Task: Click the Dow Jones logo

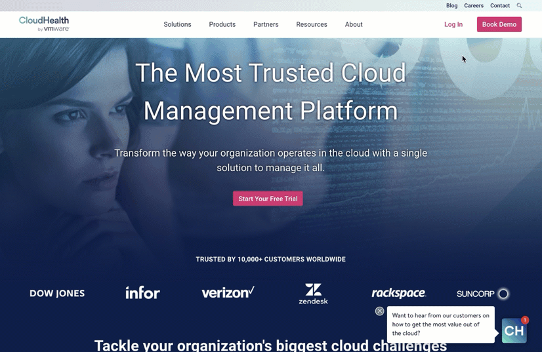Action: click(x=57, y=293)
